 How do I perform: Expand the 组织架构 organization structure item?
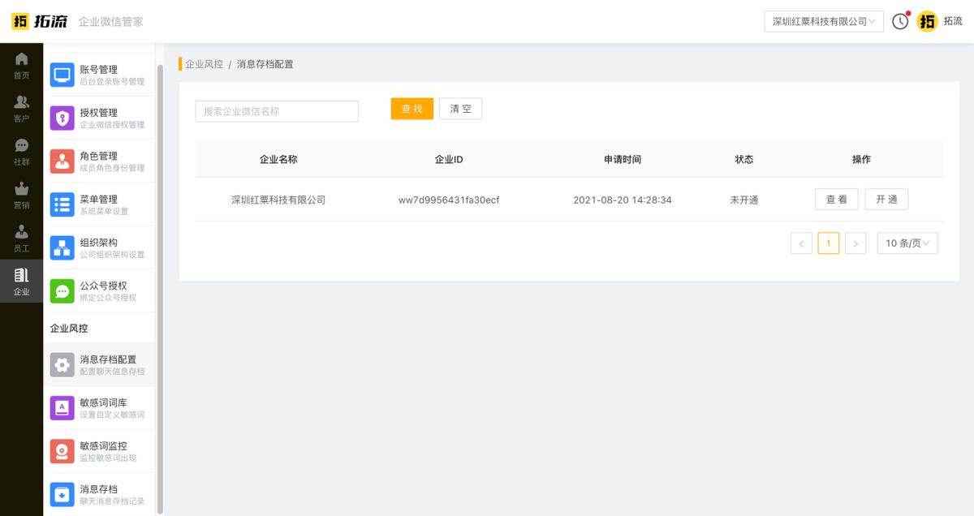pos(97,246)
